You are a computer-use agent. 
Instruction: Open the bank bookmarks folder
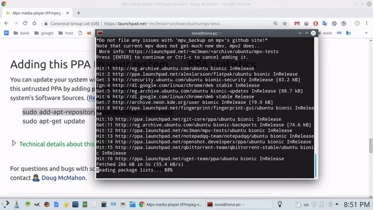point(22,33)
